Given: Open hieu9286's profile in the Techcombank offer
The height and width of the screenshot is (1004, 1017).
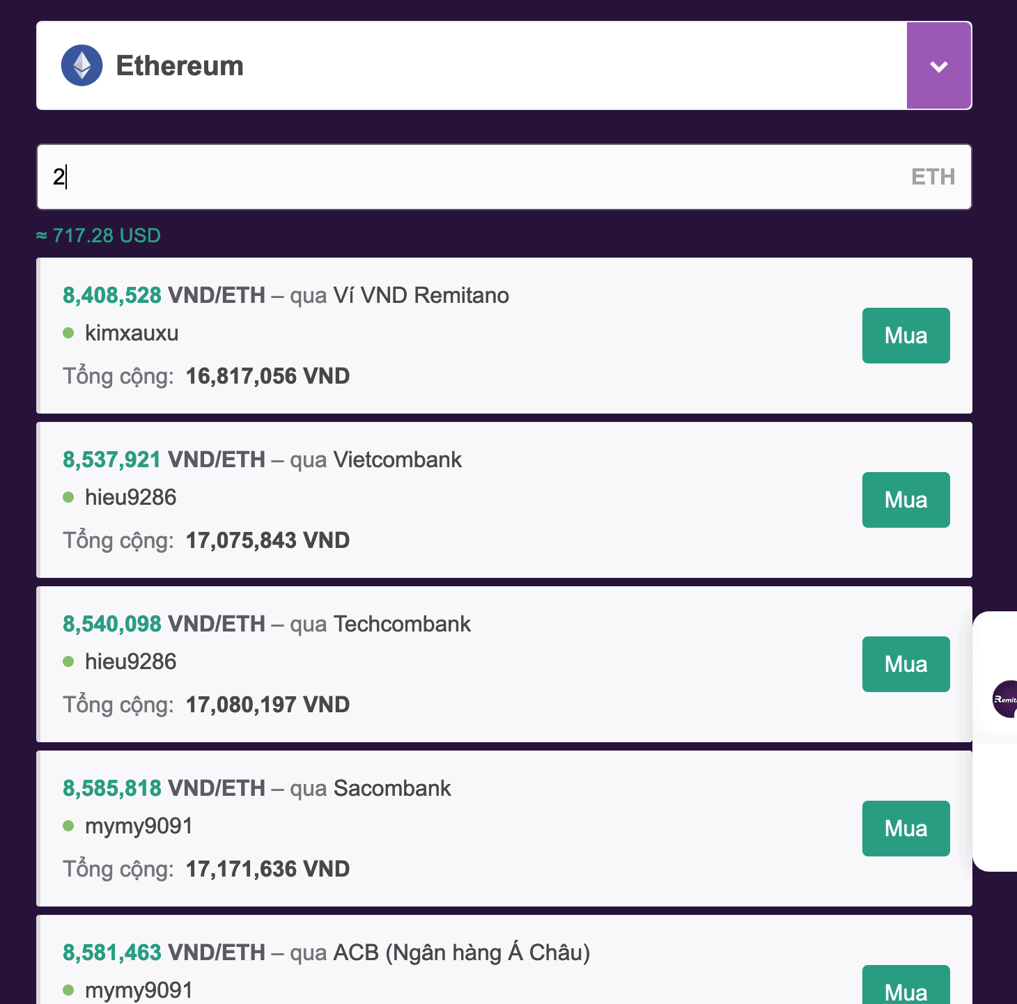Looking at the screenshot, I should [x=130, y=661].
